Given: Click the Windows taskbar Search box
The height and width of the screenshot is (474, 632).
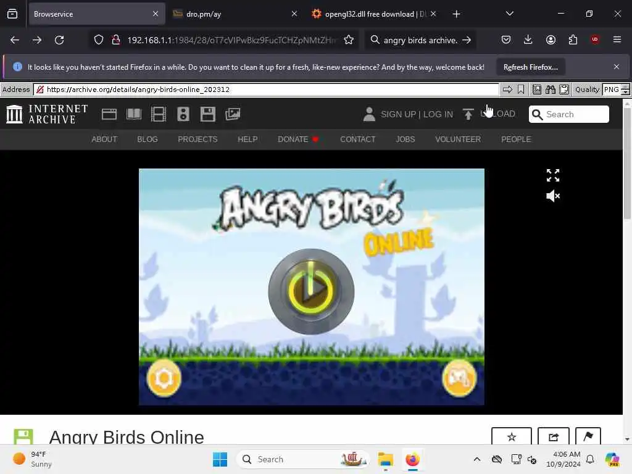Looking at the screenshot, I should click(x=302, y=459).
